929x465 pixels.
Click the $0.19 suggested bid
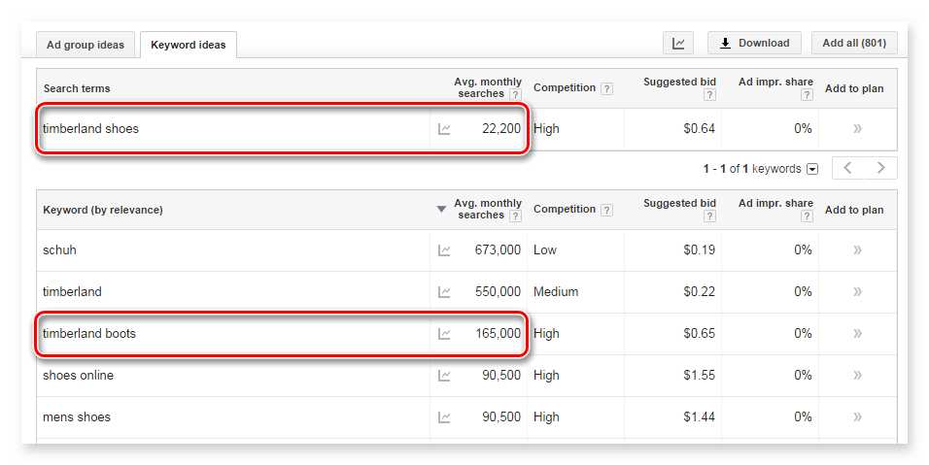click(699, 250)
